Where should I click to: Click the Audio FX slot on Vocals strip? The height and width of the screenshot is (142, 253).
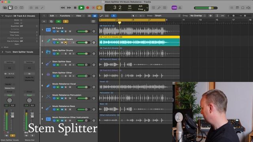point(9,77)
